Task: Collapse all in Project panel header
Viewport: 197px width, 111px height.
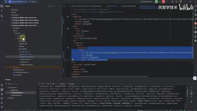Action: [x=55, y=6]
